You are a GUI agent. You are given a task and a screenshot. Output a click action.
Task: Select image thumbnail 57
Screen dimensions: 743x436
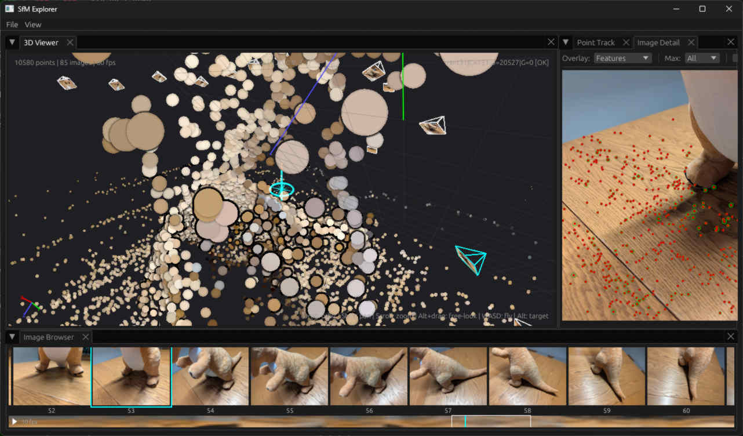tap(448, 376)
